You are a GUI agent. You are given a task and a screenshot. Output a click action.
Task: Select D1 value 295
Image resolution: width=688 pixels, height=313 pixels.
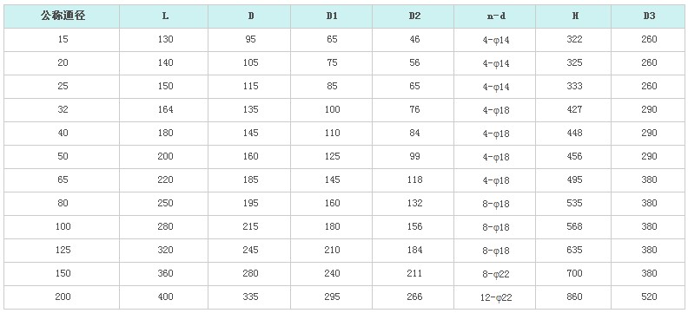point(332,297)
